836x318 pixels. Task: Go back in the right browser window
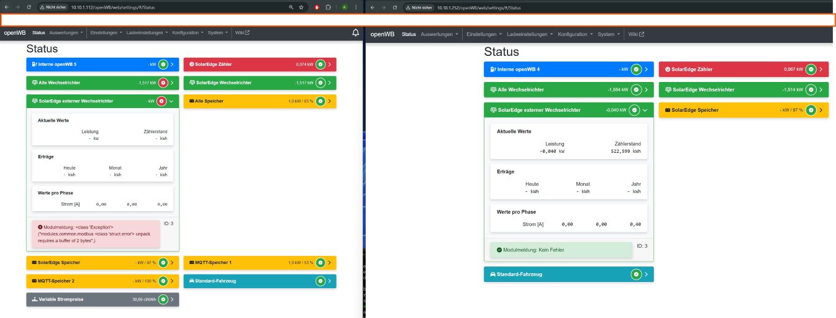[372, 7]
